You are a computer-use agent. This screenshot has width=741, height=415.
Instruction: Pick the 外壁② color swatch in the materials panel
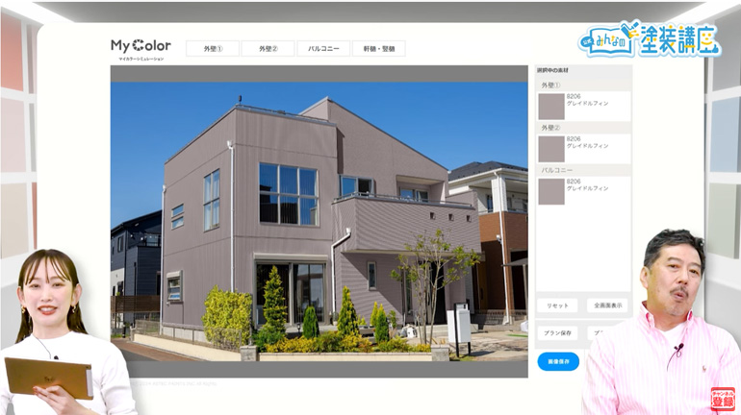coord(551,149)
